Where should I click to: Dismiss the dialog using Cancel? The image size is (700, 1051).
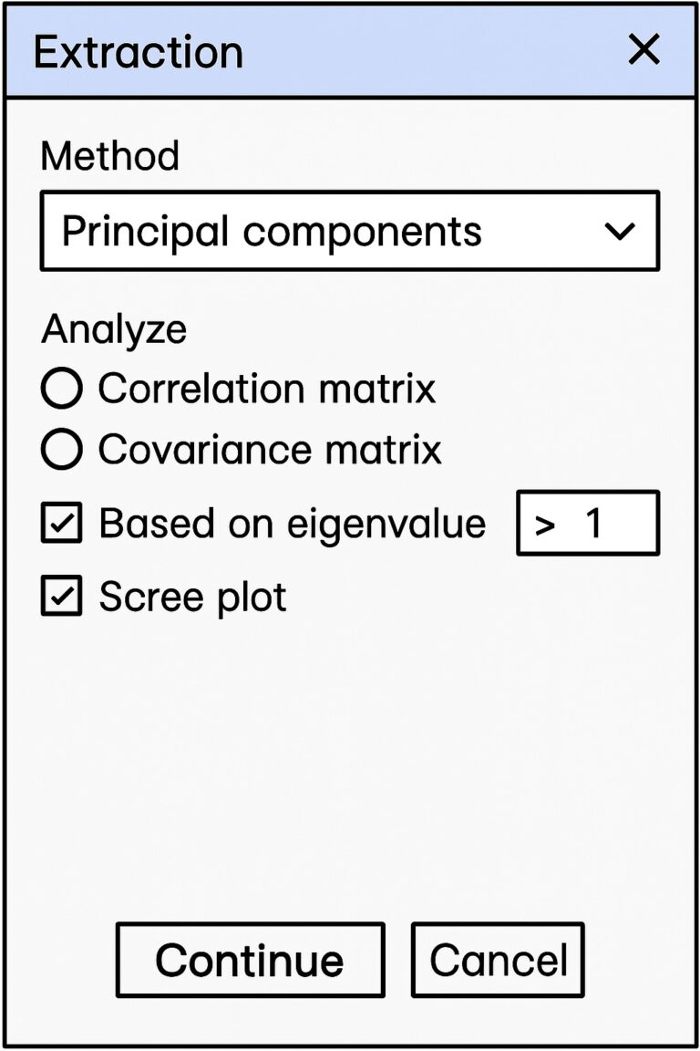(x=498, y=959)
